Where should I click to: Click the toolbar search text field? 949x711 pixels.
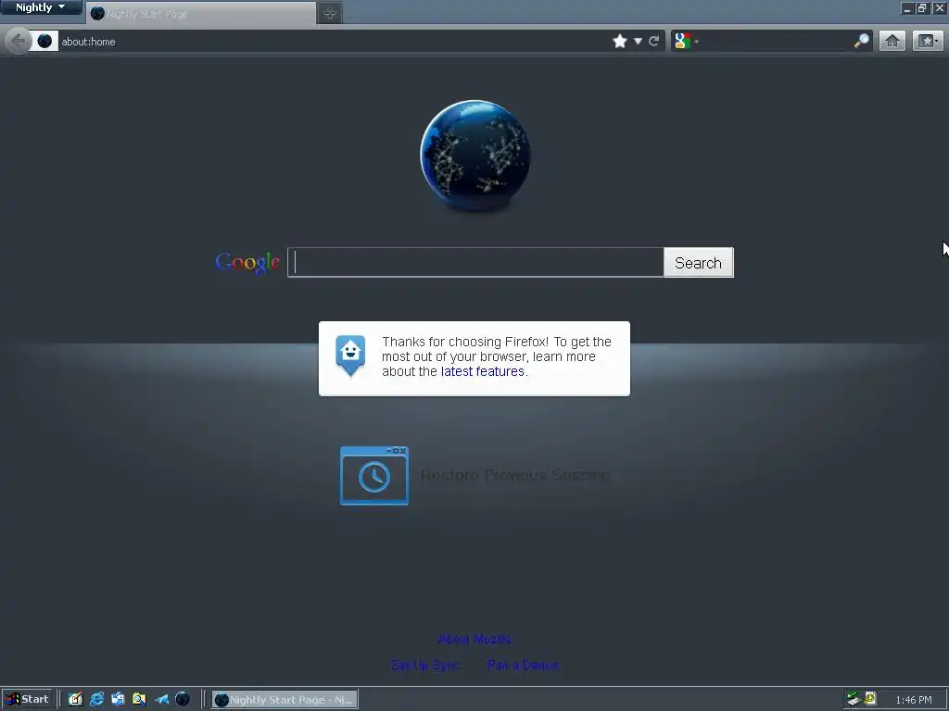[x=777, y=41]
